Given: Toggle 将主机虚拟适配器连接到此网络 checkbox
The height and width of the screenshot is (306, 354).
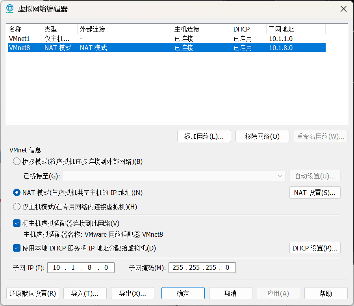Looking at the screenshot, I should [x=17, y=223].
